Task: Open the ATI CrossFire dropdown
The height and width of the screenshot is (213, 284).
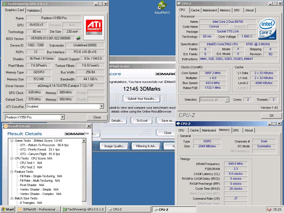Action: point(102,106)
